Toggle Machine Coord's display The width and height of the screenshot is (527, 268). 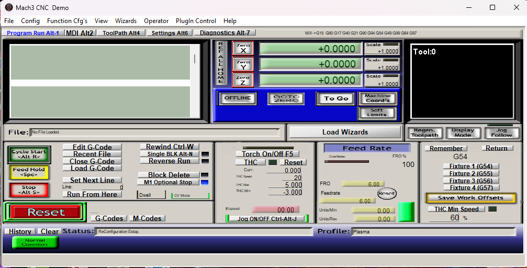378,98
